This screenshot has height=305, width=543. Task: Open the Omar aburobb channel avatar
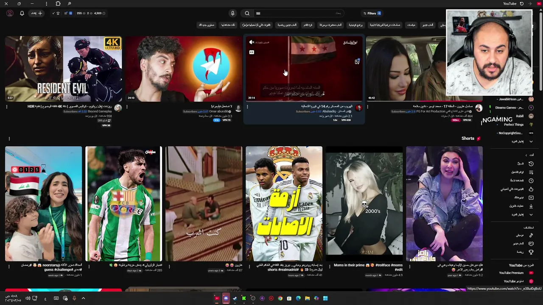pyautogui.click(x=238, y=108)
